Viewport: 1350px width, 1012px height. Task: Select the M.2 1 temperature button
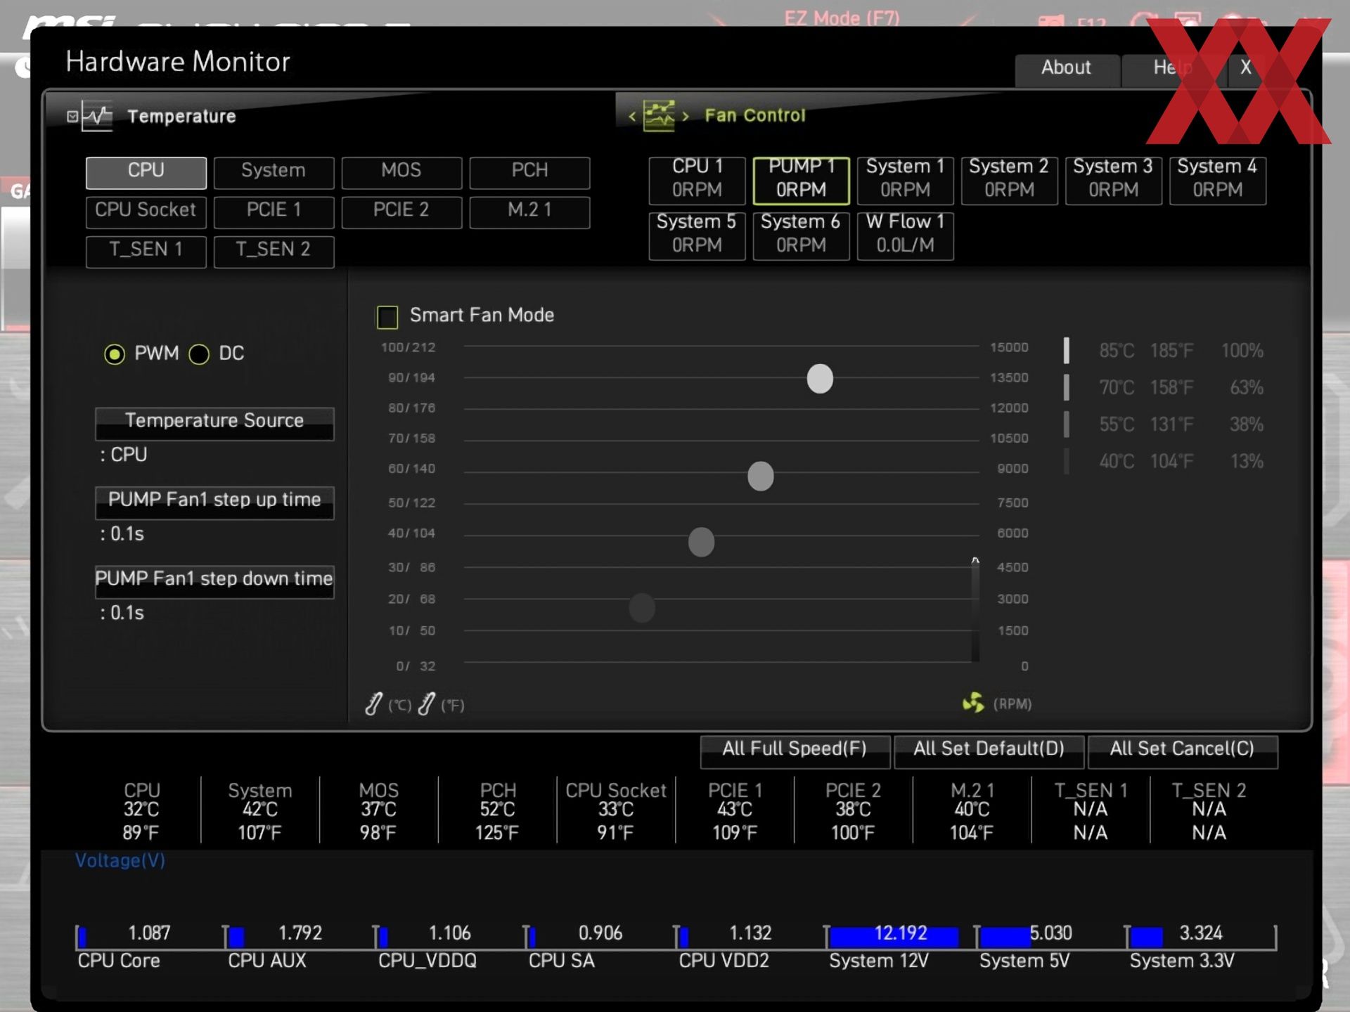point(529,212)
